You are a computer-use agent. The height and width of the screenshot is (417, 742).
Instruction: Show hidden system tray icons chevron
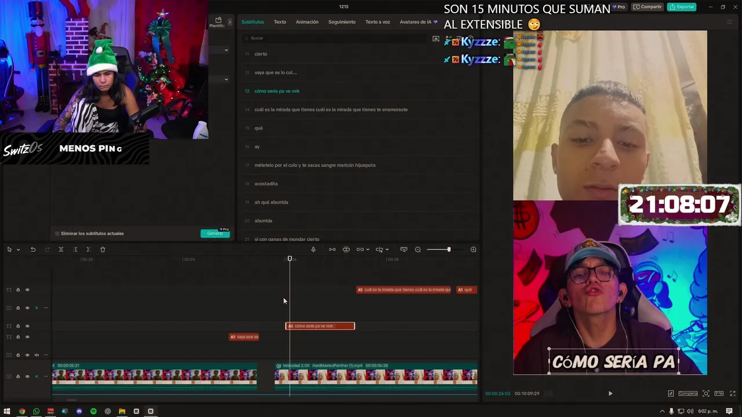[x=663, y=411]
